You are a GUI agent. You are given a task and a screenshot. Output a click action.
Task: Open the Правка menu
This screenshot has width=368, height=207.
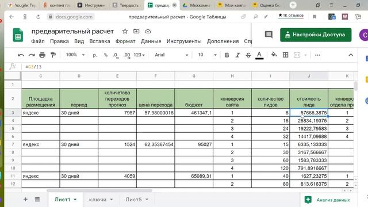(59, 41)
